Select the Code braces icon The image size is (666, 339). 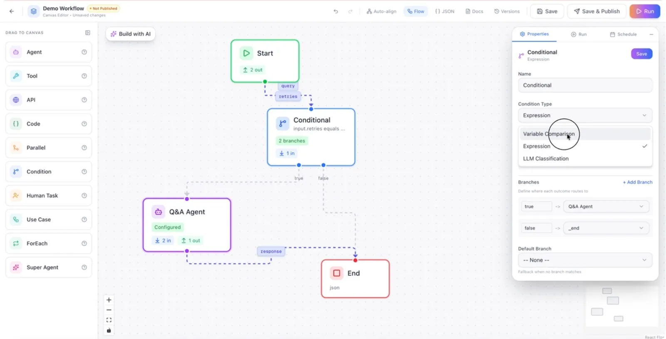(16, 124)
